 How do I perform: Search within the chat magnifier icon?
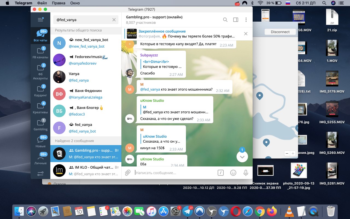click(x=225, y=20)
